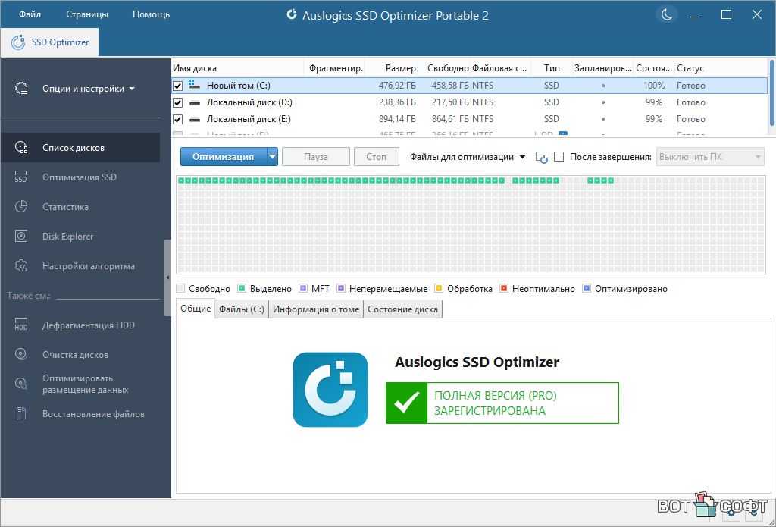Click the Стоп button
776x527 pixels.
click(x=377, y=157)
